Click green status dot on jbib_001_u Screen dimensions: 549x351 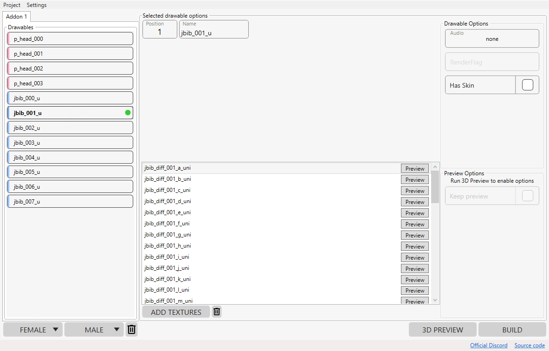coord(128,113)
